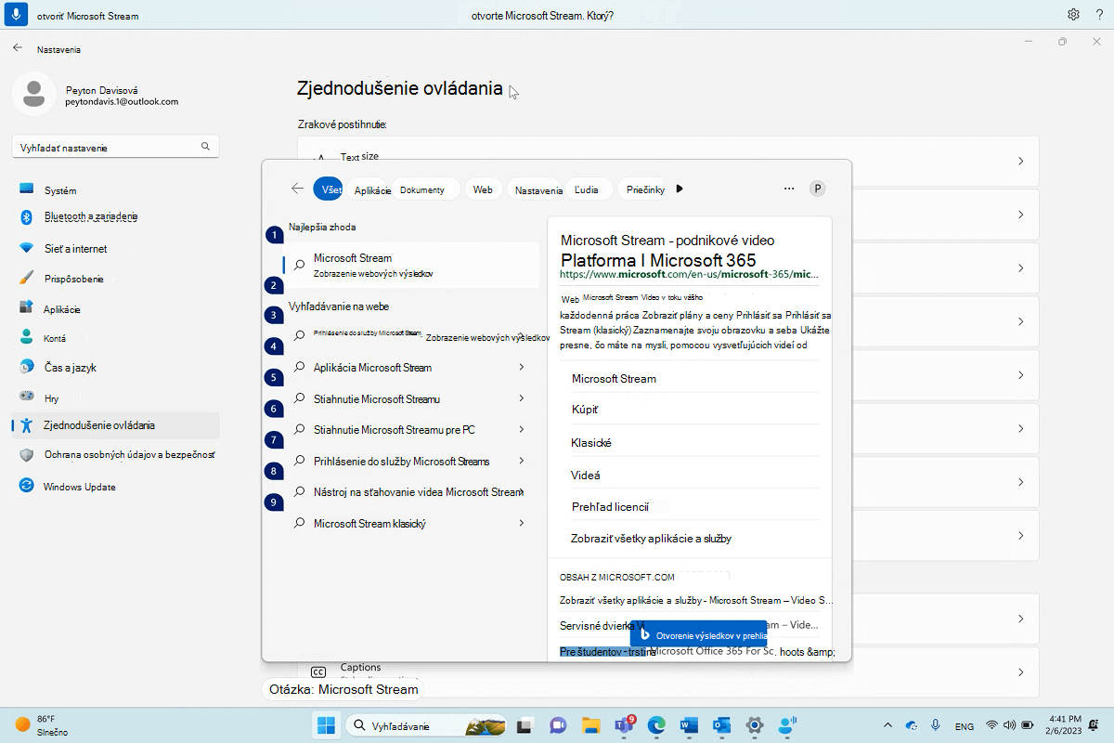
Task: Open the Captions setting row
Action: click(667, 671)
